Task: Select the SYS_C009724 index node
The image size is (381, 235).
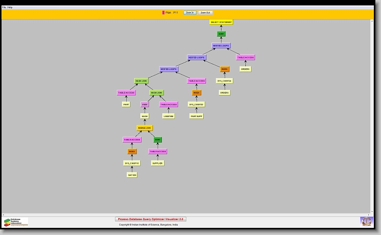Action: click(x=224, y=81)
